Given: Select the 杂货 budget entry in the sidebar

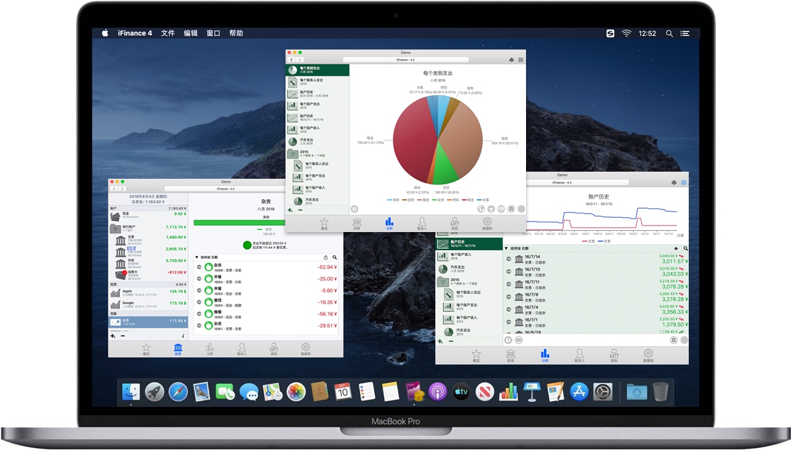Looking at the screenshot, I should pyautogui.click(x=147, y=323).
